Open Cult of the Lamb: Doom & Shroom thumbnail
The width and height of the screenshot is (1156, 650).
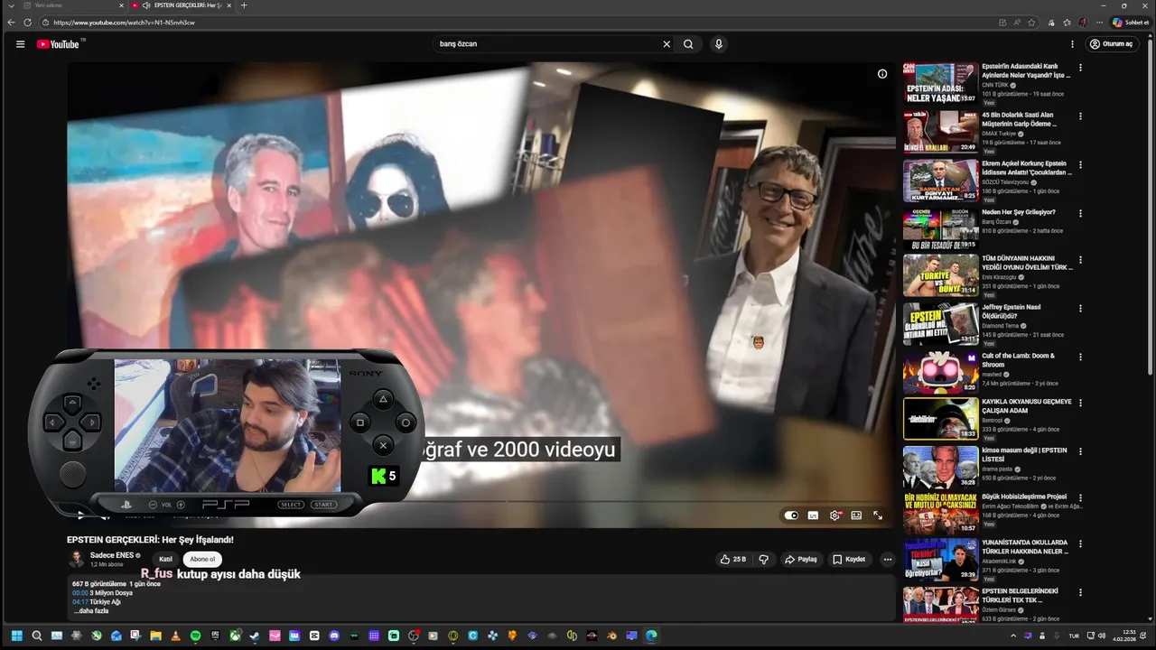point(940,372)
